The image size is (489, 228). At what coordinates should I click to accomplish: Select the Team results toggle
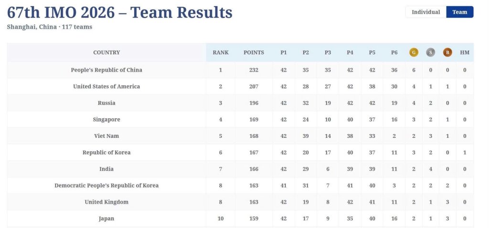pyautogui.click(x=460, y=12)
